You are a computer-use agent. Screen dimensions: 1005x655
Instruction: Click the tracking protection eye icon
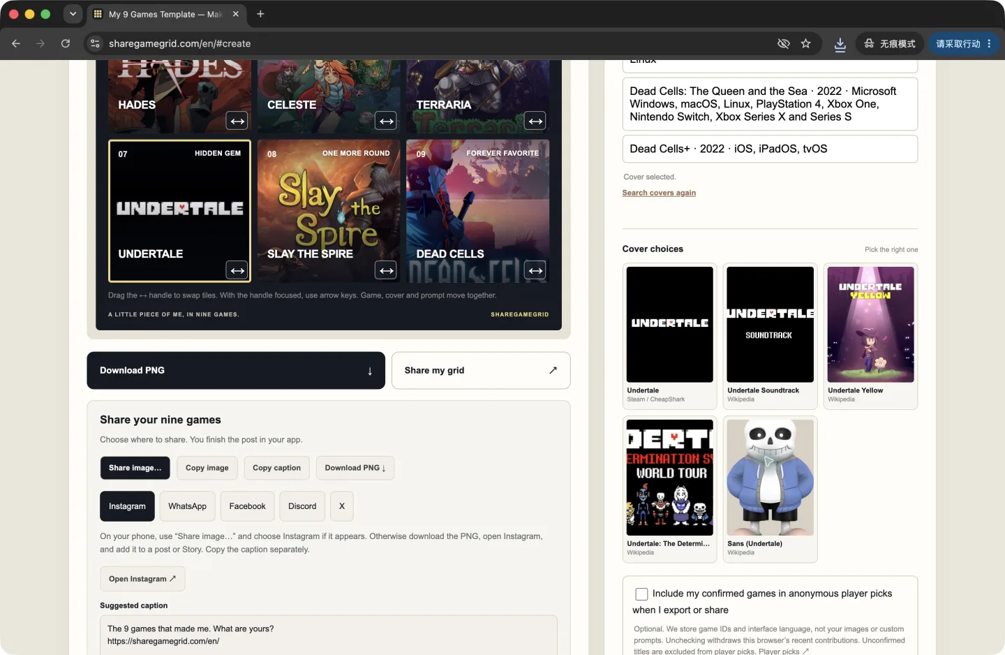(784, 43)
